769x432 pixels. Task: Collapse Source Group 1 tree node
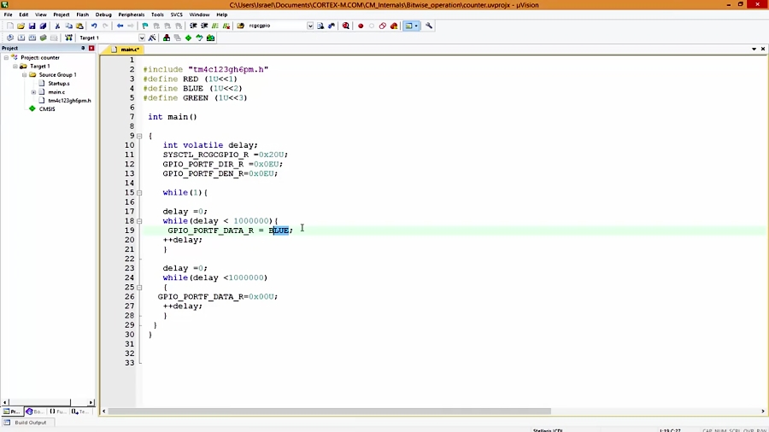pyautogui.click(x=25, y=75)
